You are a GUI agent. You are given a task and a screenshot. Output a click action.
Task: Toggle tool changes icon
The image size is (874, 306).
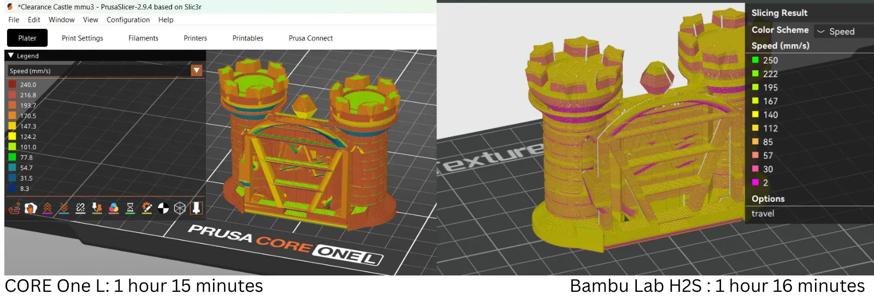coord(97,208)
